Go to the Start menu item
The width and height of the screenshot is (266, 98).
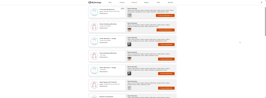pyautogui.click(x=110, y=2)
